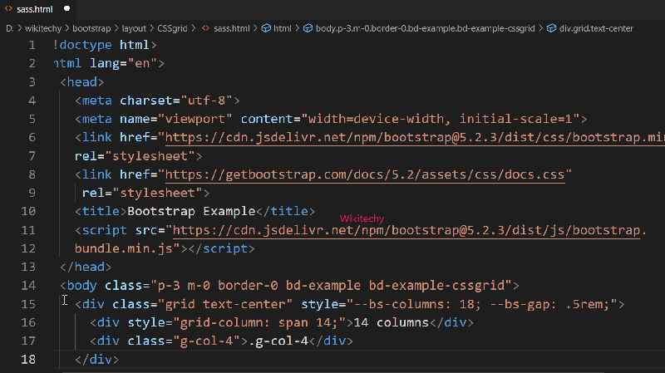Click the name="viewport" attribute

[x=176, y=119]
